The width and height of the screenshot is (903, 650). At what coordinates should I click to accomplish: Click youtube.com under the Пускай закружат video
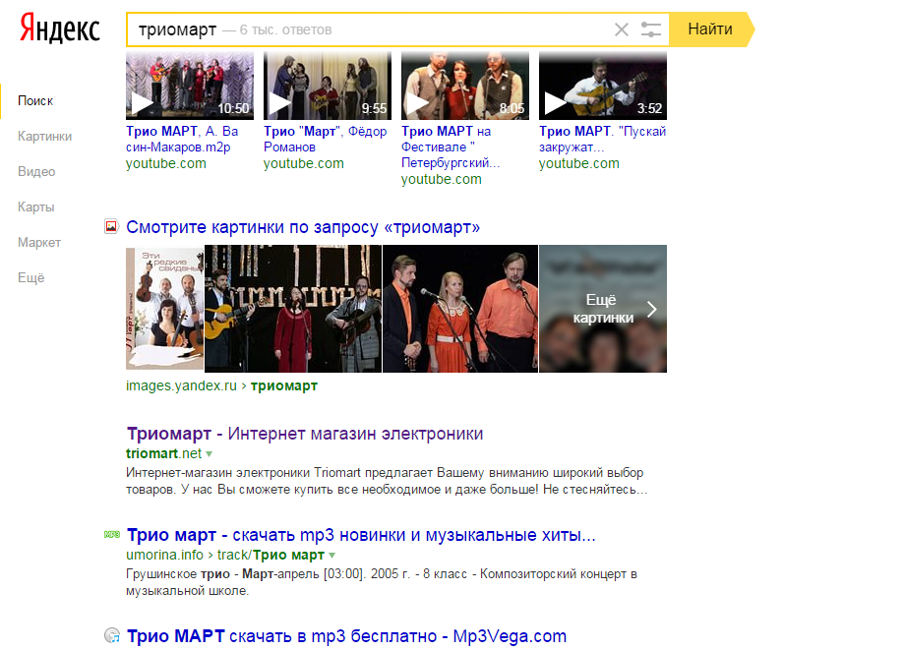click(x=578, y=163)
